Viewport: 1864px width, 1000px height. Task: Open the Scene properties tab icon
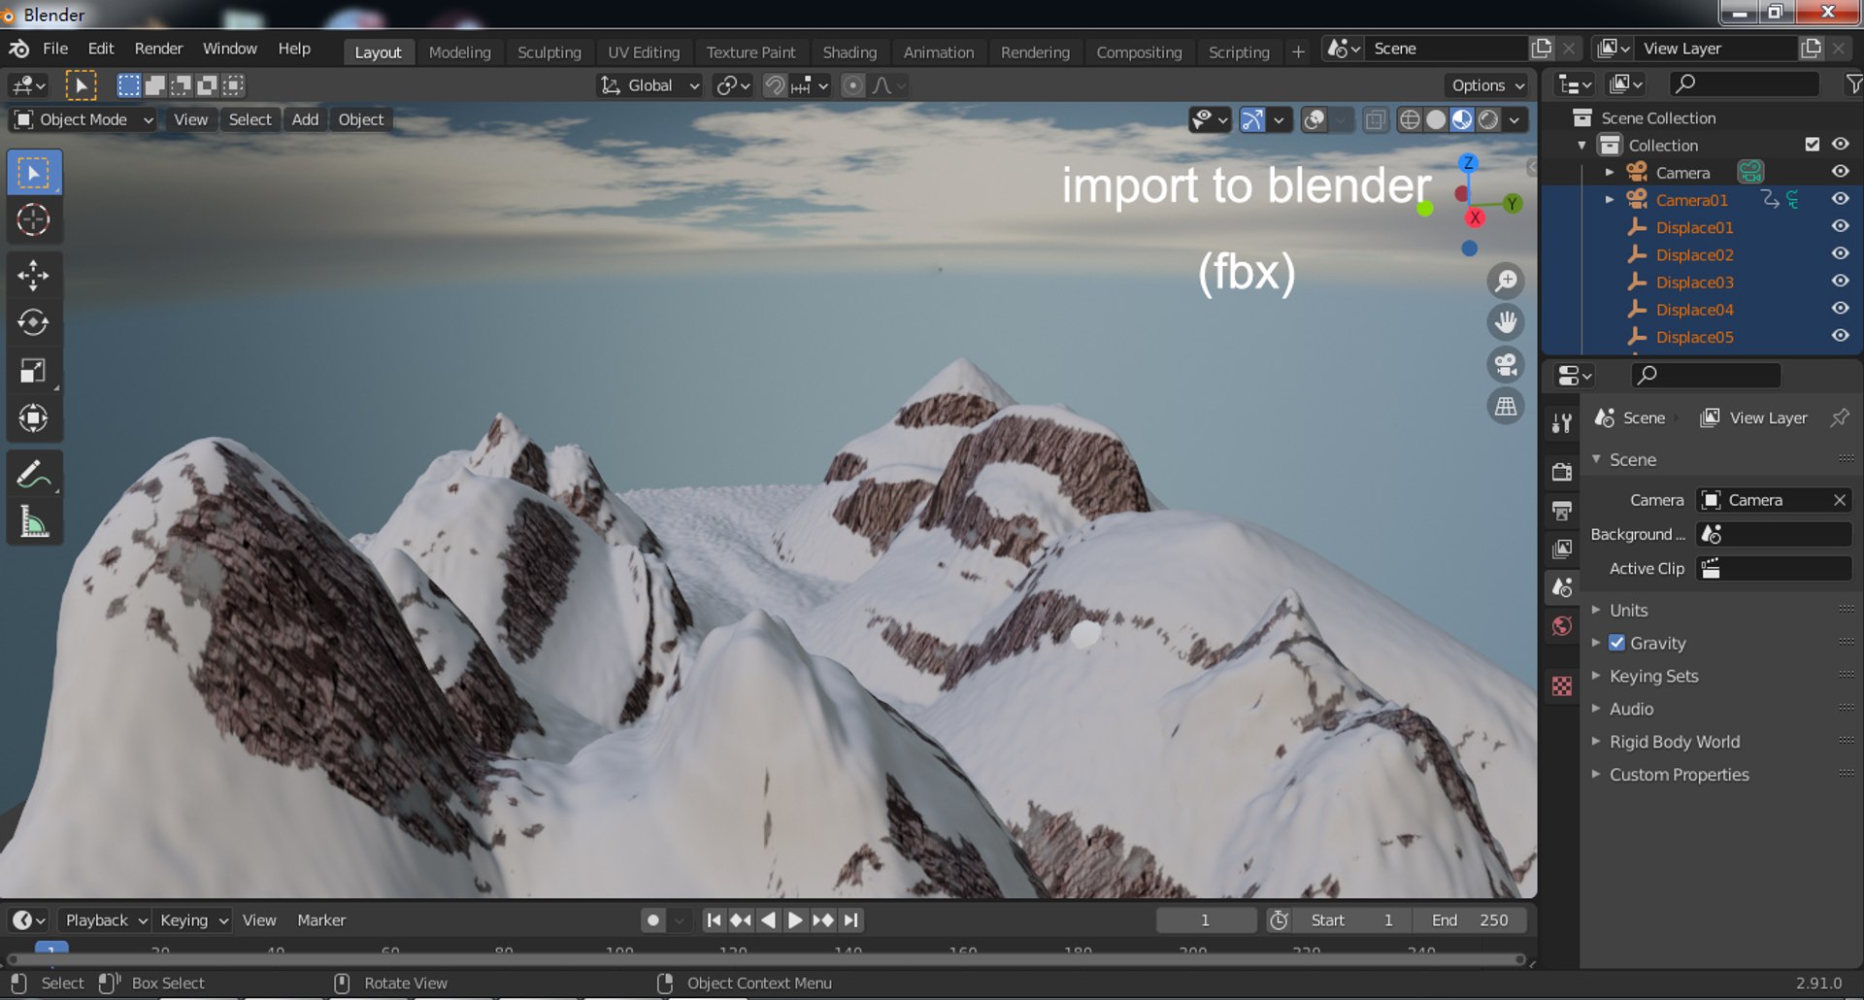pos(1562,587)
